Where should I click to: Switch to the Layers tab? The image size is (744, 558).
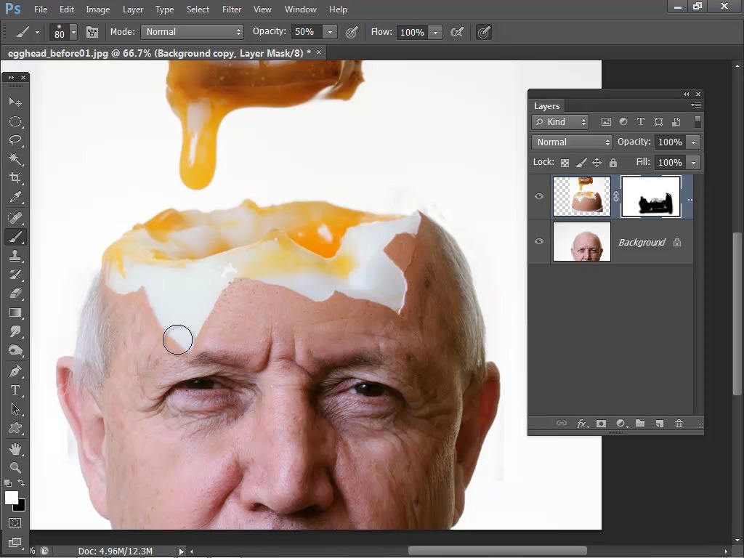[x=546, y=106]
